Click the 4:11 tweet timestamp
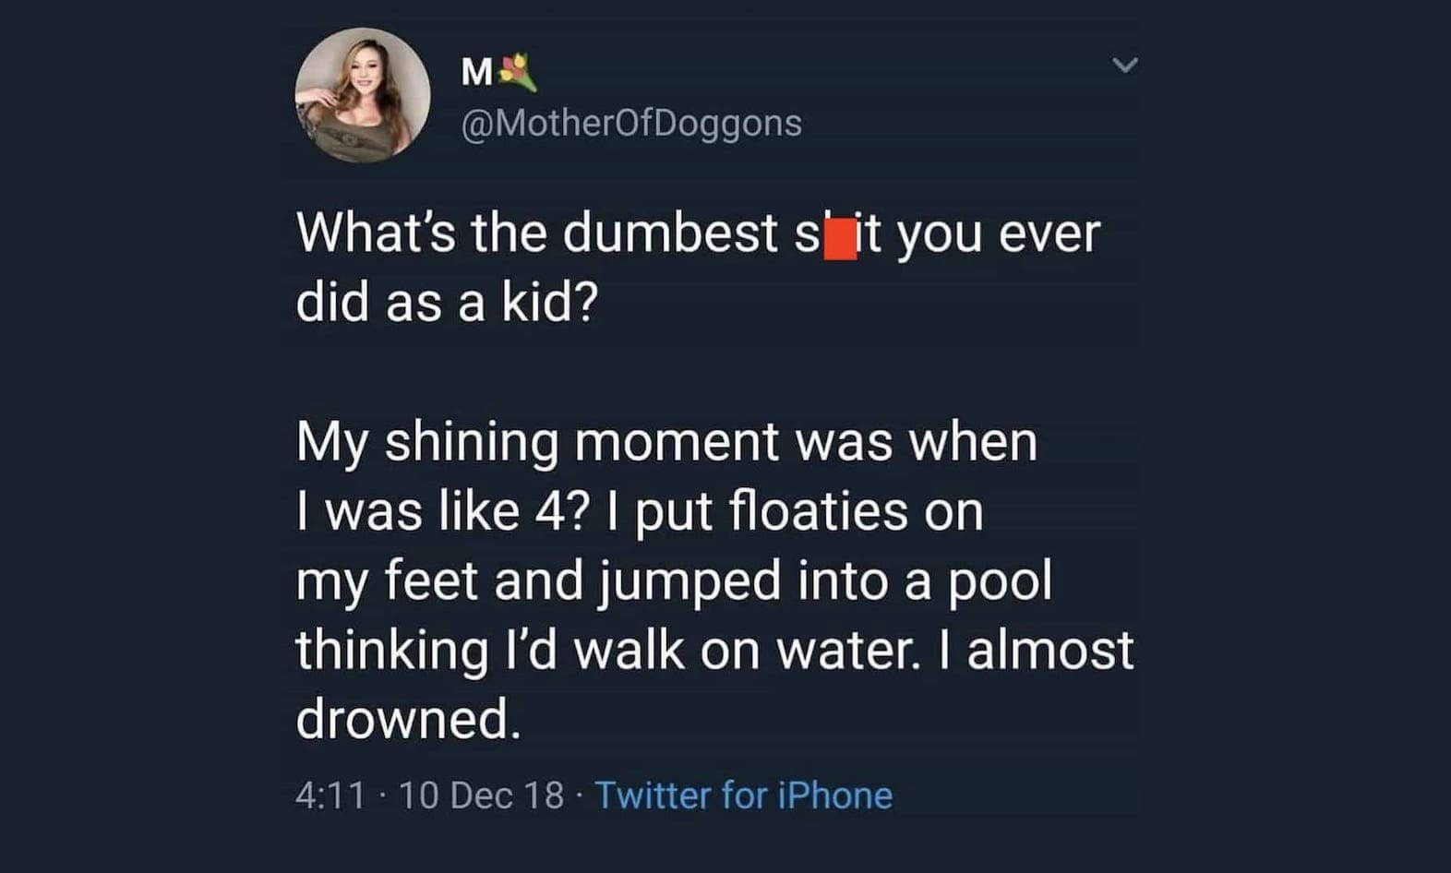1451x873 pixels. point(330,795)
